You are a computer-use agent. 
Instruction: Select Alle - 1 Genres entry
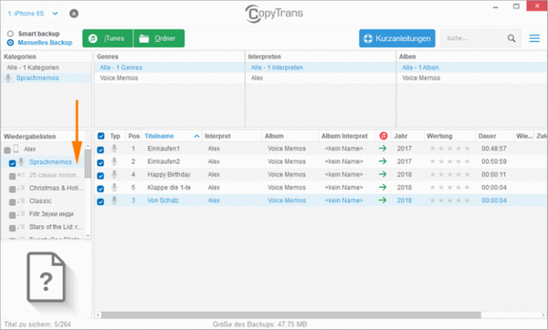(x=169, y=67)
